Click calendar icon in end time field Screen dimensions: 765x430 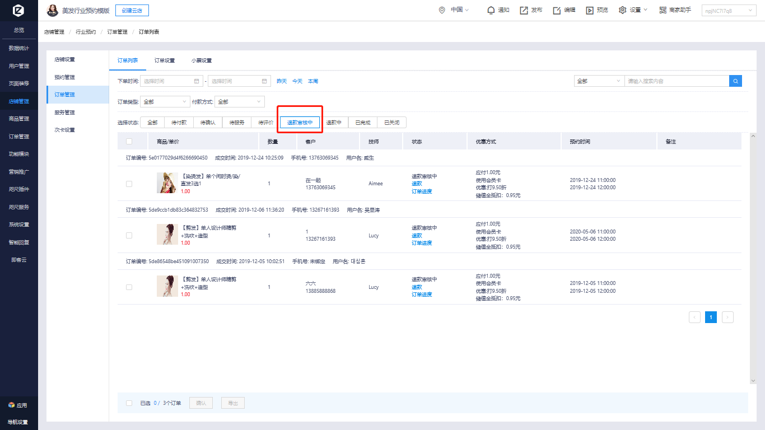pos(264,81)
